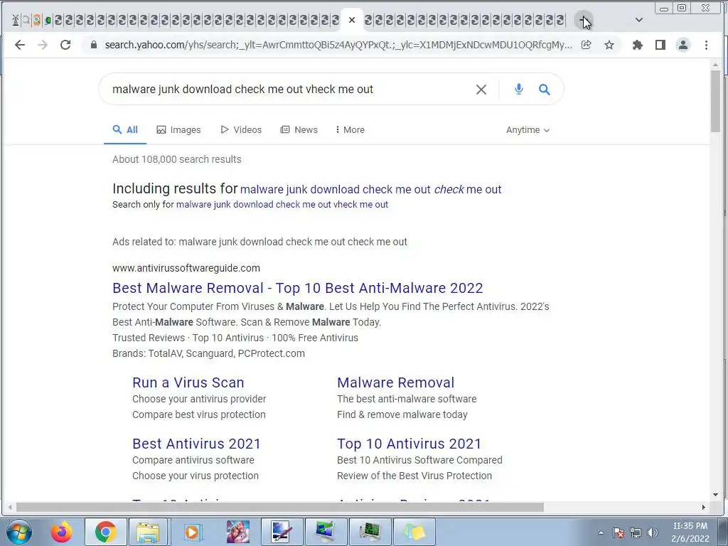The height and width of the screenshot is (546, 728).
Task: Open the 'Best Antivirus 2021' sitelink
Action: [196, 444]
